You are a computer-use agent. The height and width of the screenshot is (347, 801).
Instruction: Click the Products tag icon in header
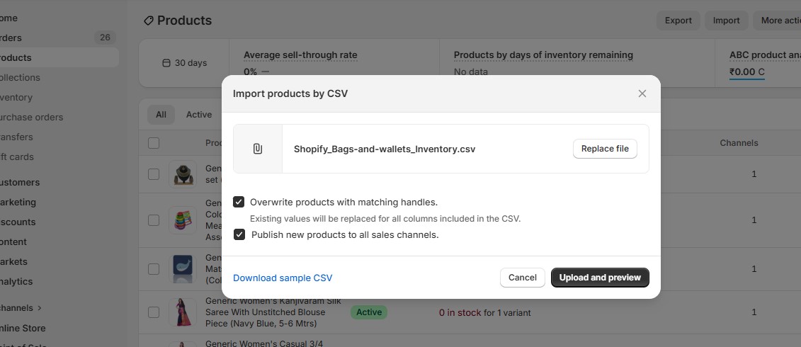[148, 21]
